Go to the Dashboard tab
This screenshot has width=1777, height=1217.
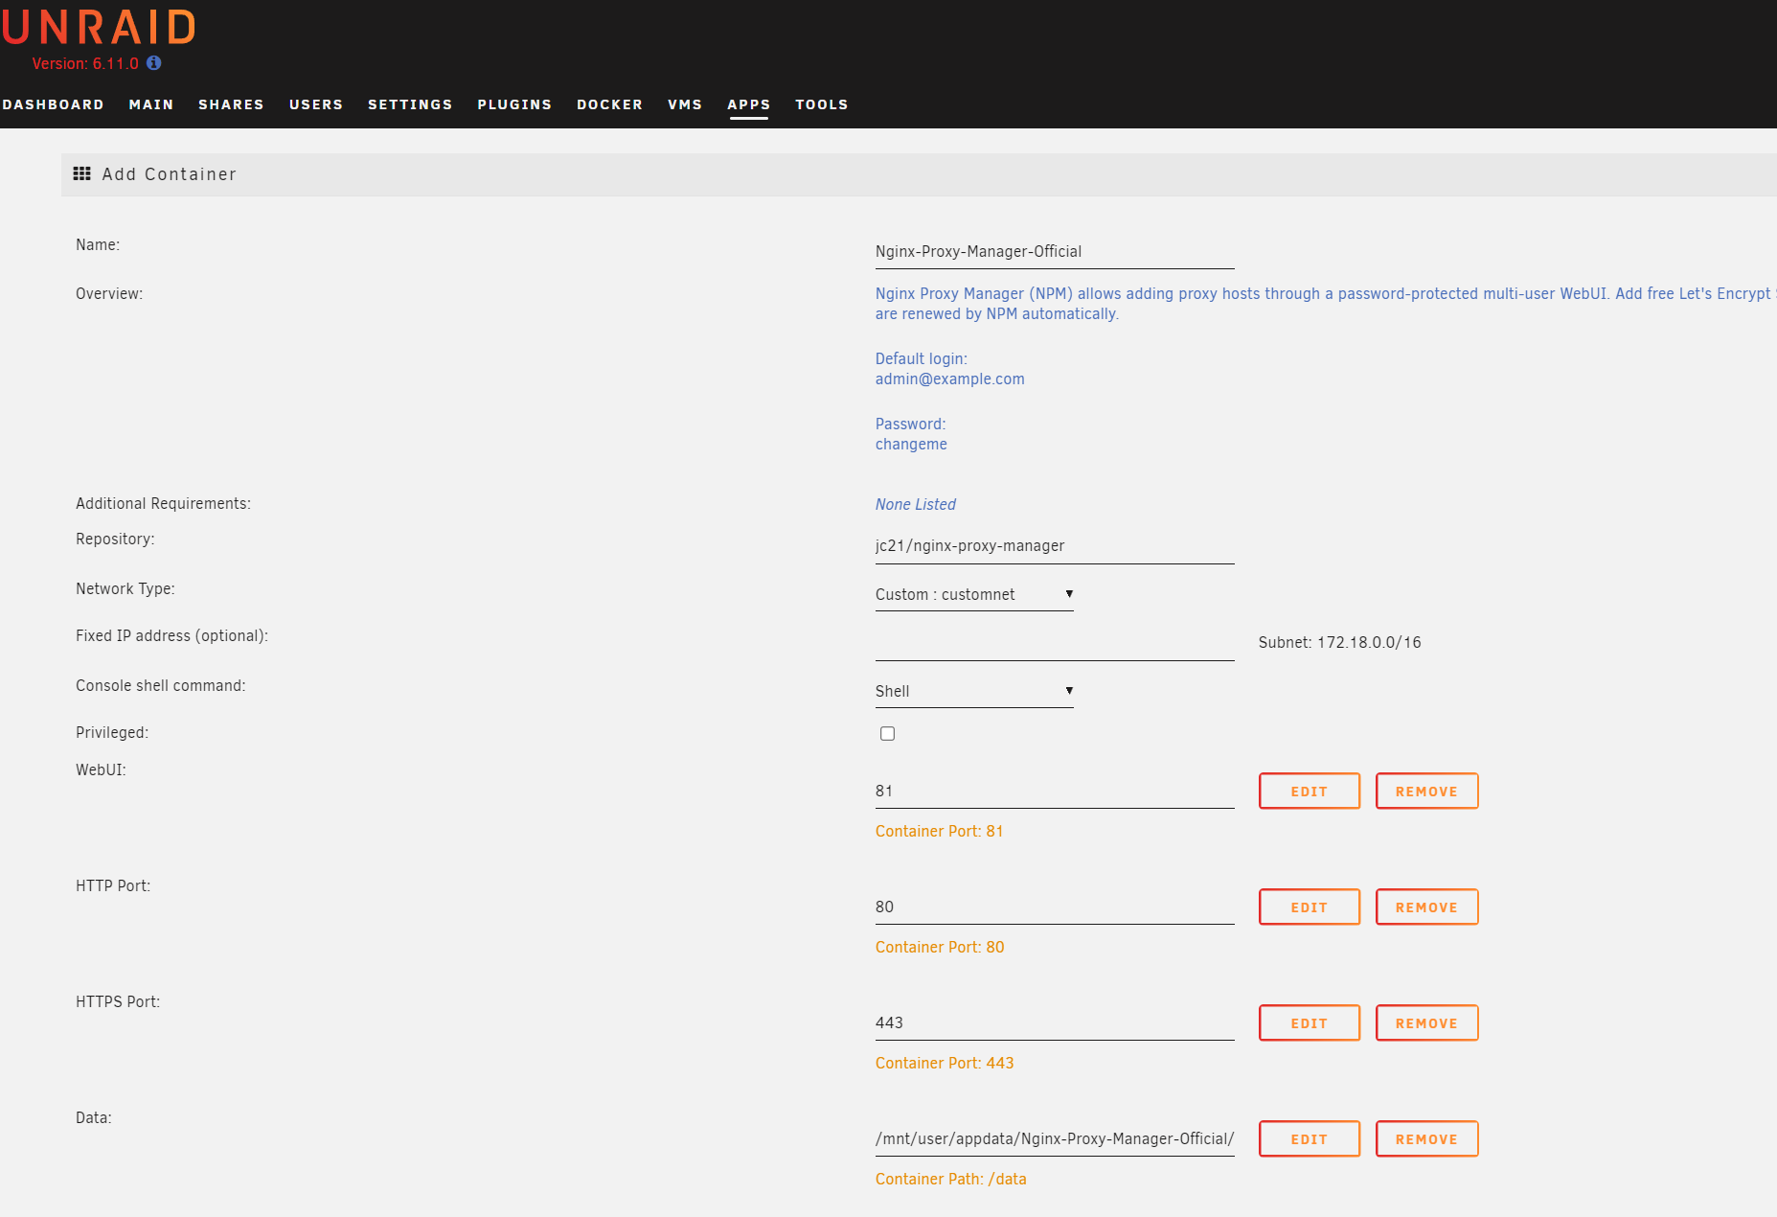coord(53,104)
